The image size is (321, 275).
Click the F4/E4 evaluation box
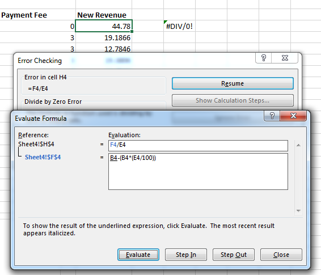click(x=198, y=146)
